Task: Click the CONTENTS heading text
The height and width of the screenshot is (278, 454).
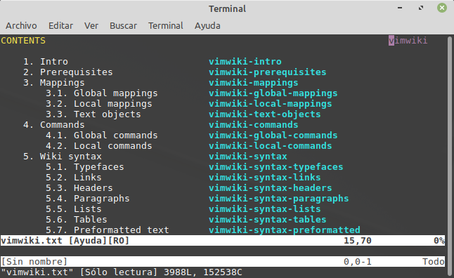Action: [x=23, y=41]
